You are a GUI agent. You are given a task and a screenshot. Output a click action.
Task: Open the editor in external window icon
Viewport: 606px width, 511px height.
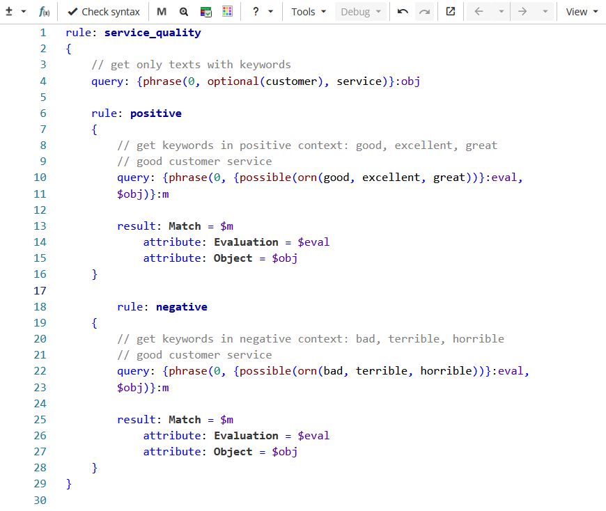pyautogui.click(x=451, y=12)
